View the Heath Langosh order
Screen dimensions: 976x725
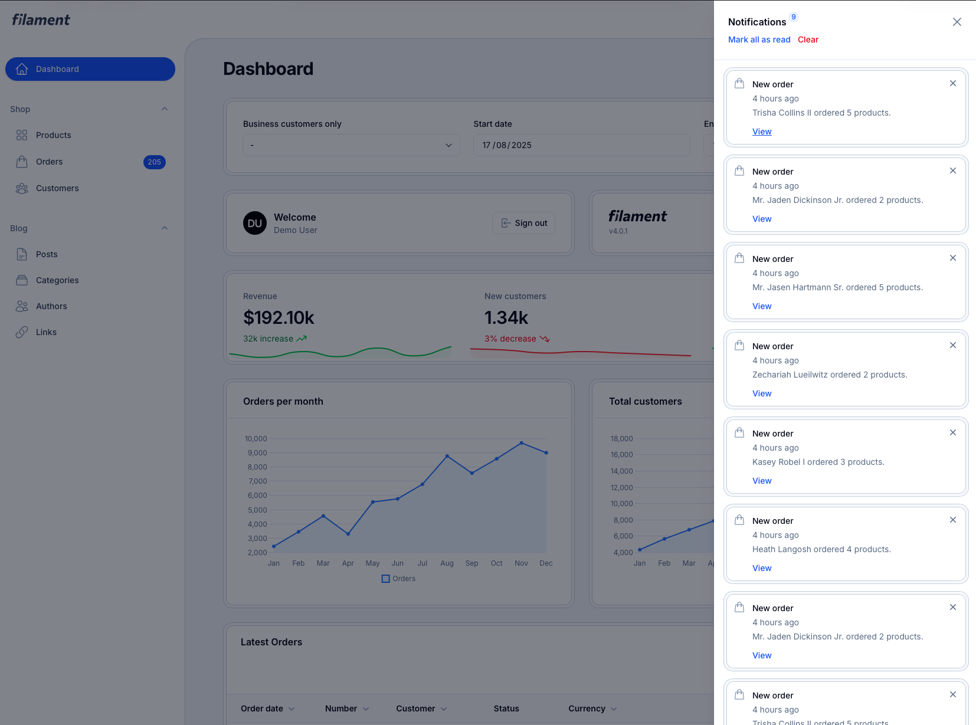tap(762, 568)
